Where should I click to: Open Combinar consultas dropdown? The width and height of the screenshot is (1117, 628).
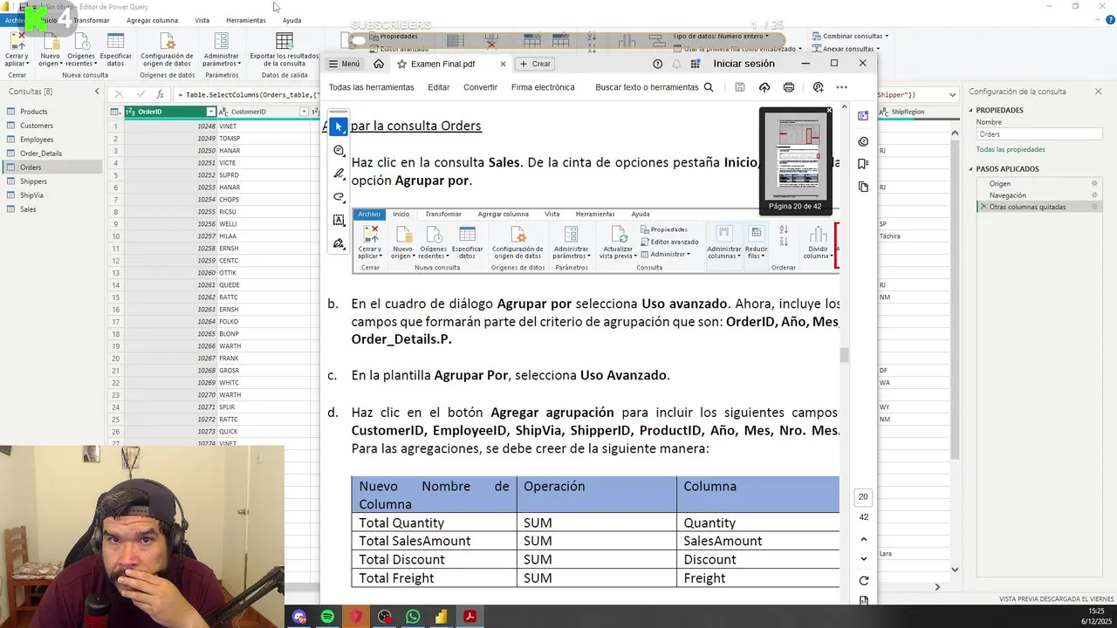coord(850,36)
